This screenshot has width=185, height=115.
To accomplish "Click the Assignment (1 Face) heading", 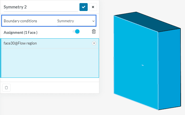I will tap(20, 32).
